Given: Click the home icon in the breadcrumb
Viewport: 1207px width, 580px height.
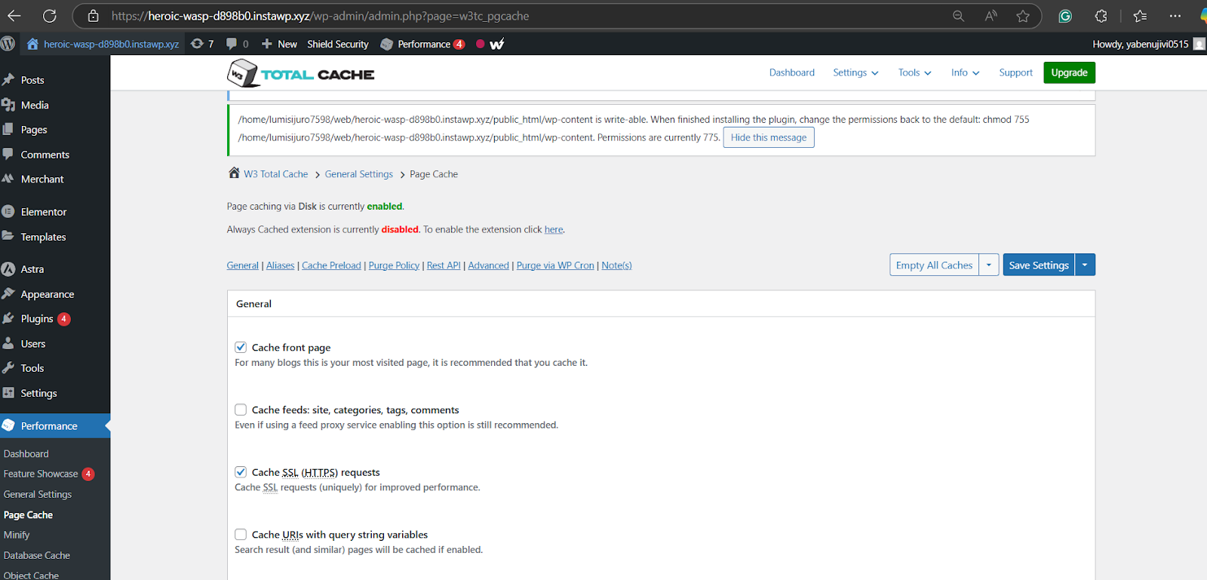Looking at the screenshot, I should pyautogui.click(x=234, y=173).
